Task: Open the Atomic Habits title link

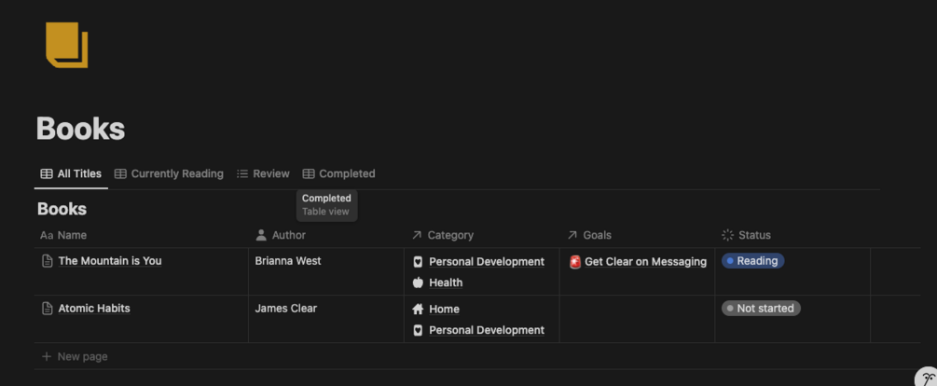Action: (x=94, y=309)
